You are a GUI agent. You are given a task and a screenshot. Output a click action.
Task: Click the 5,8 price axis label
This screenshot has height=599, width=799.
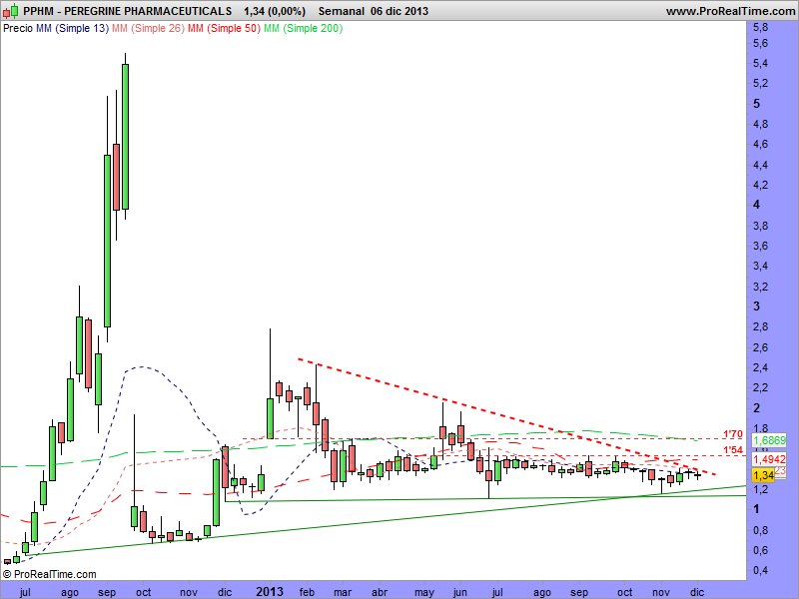pos(761,28)
